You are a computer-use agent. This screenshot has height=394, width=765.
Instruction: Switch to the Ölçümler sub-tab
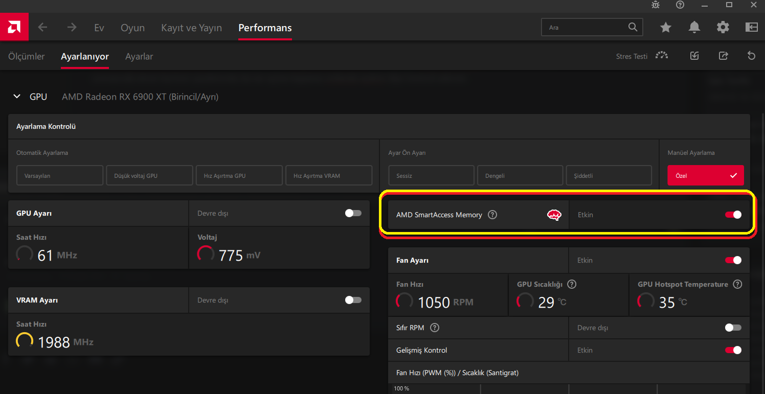(27, 56)
